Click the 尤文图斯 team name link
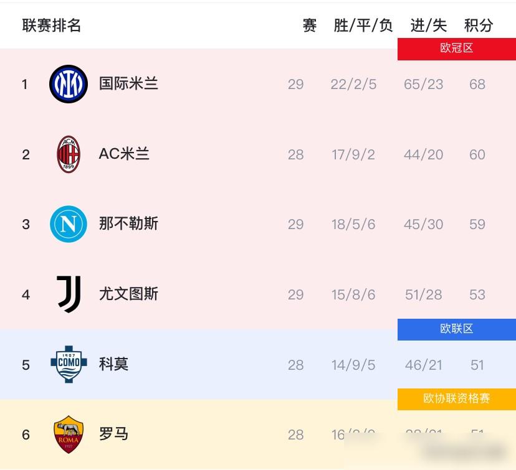Image resolution: width=516 pixels, height=470 pixels. (128, 294)
